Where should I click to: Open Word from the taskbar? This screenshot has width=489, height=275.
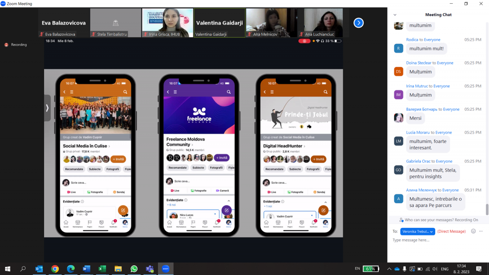coord(86,269)
